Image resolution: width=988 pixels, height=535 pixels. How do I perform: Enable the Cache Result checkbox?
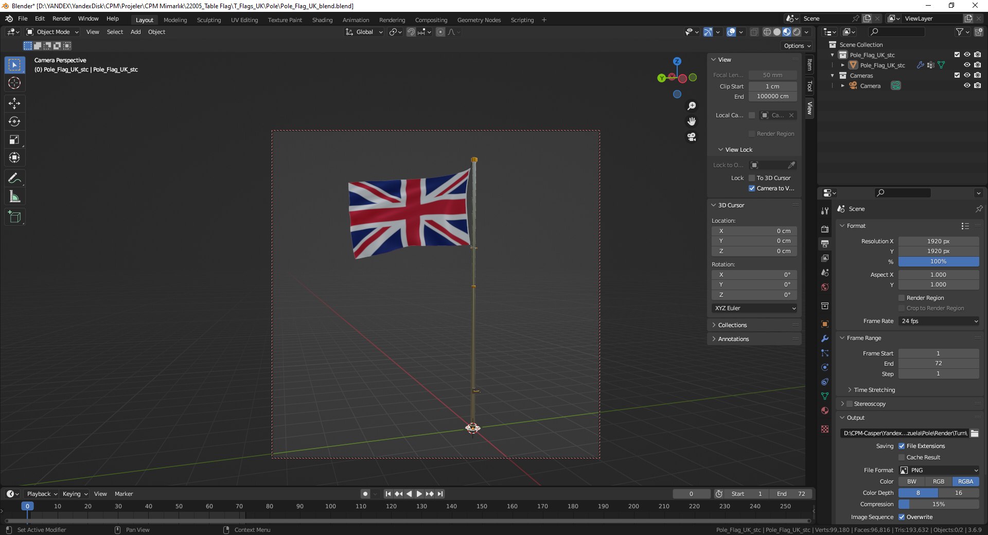pos(902,457)
